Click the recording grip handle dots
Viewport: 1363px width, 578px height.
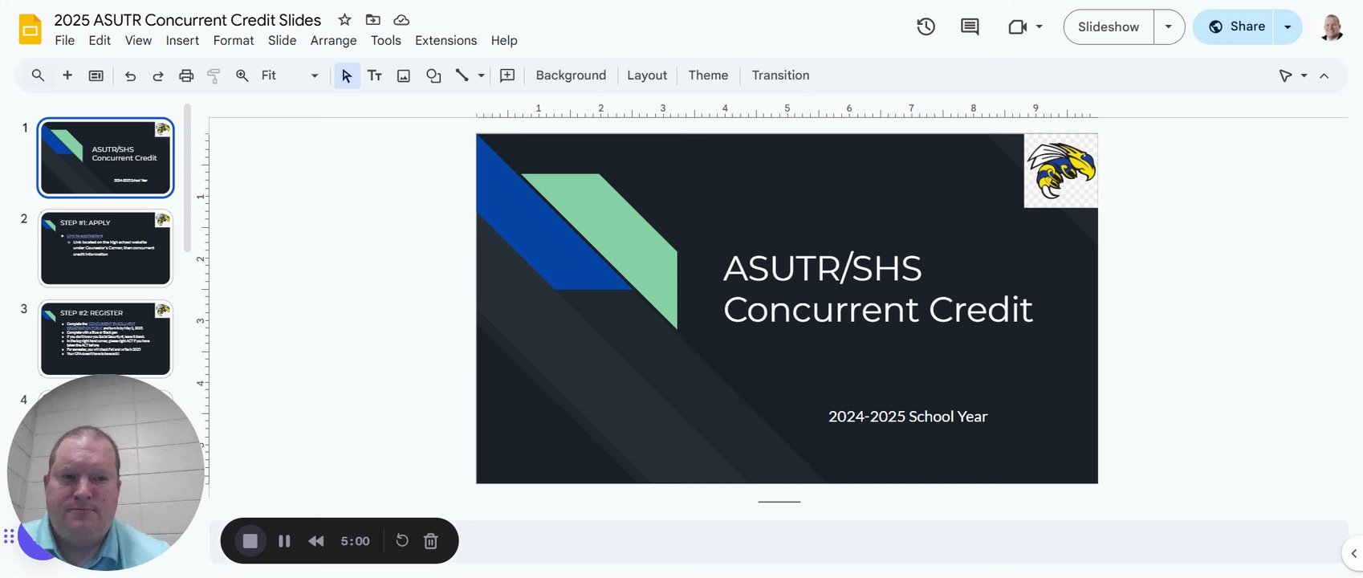[9, 536]
